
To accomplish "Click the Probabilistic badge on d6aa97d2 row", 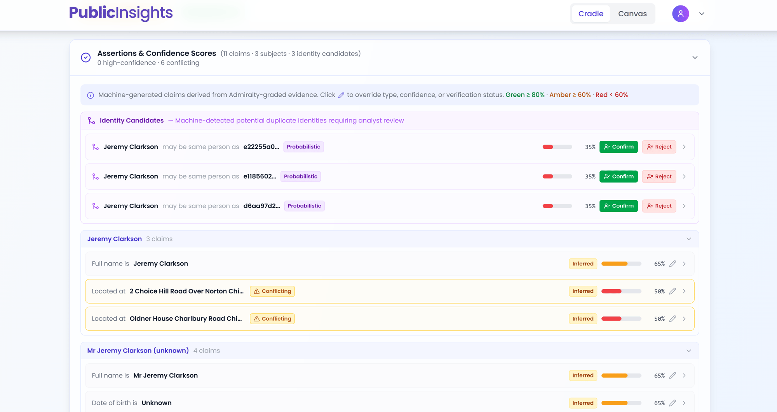I will pos(305,206).
